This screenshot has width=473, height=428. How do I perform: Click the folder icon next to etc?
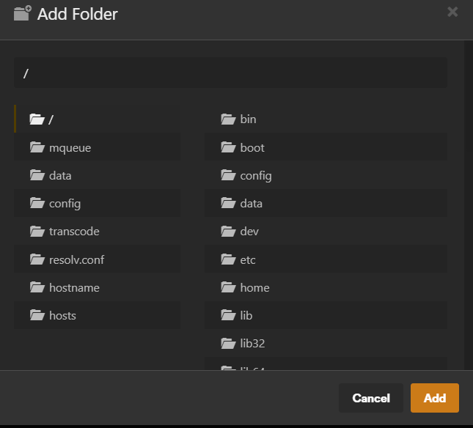228,259
